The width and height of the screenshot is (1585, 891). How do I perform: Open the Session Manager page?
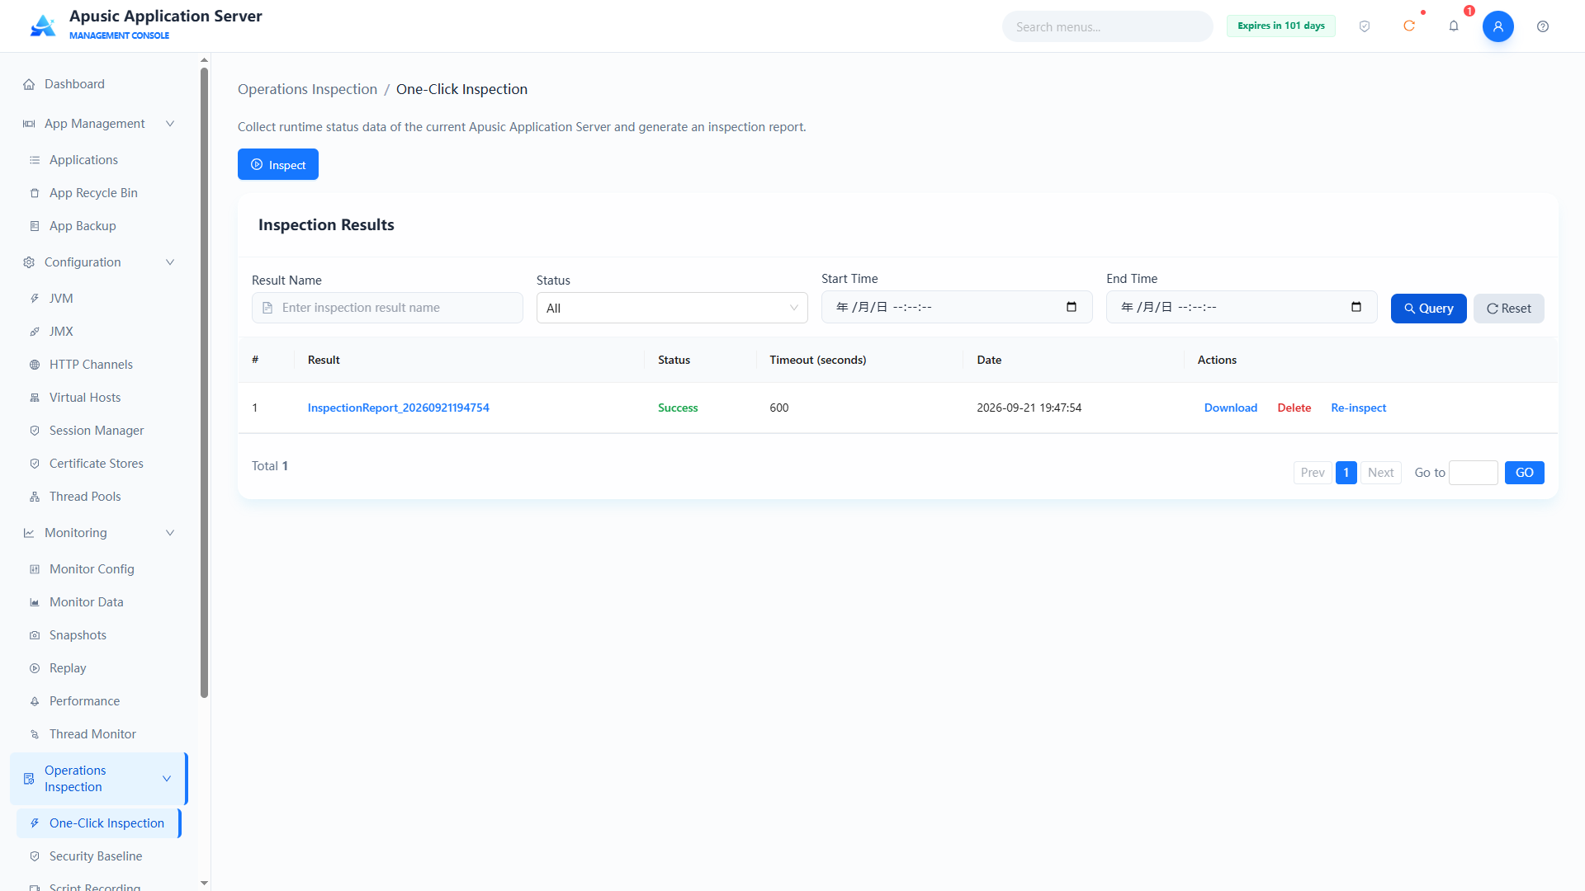coord(99,431)
